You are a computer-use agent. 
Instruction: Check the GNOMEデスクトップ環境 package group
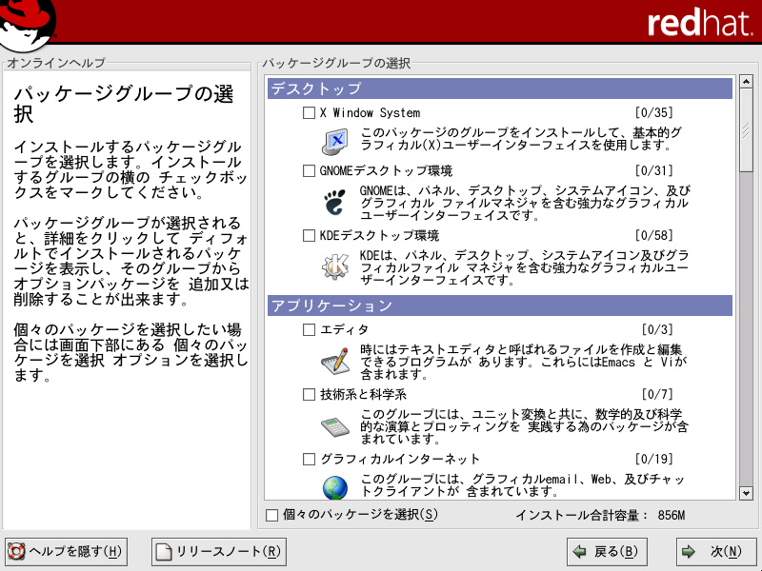pyautogui.click(x=309, y=171)
